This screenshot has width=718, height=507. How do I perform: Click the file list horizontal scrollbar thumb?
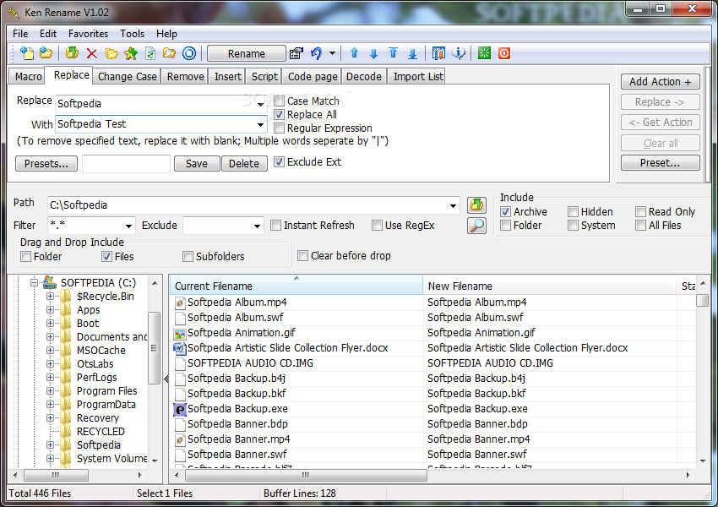click(306, 475)
